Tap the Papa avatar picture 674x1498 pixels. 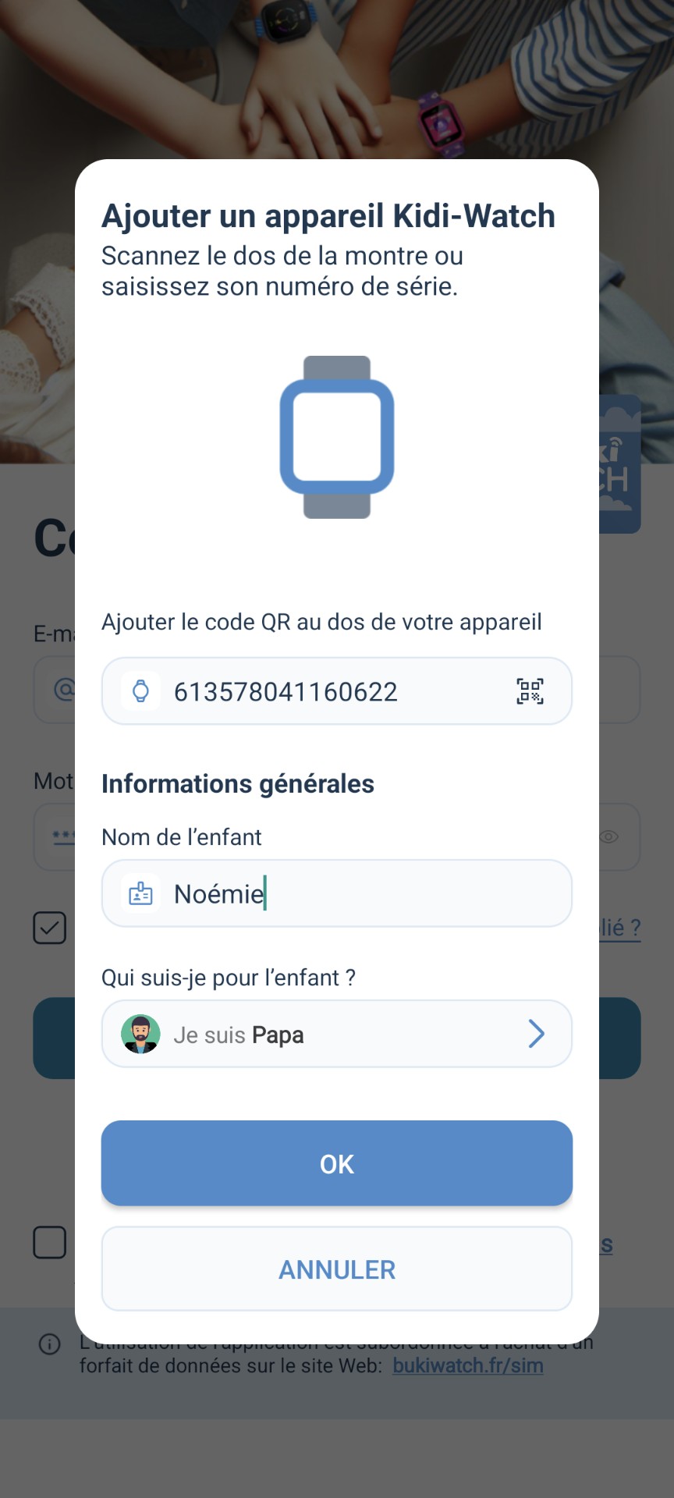[x=141, y=1034]
